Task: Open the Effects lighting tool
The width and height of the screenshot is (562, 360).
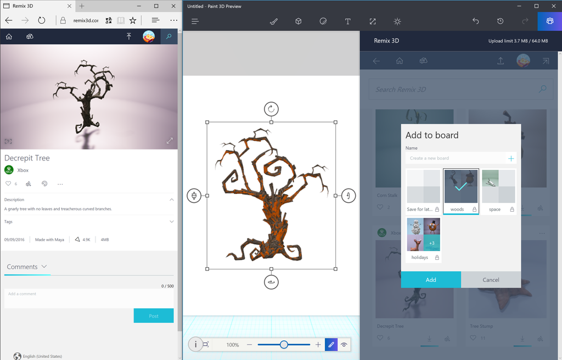Action: click(397, 21)
